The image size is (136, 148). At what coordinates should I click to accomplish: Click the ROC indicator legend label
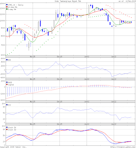[9, 60]
